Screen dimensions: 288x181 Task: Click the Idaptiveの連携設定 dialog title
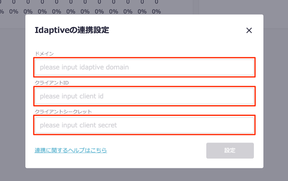coord(72,30)
